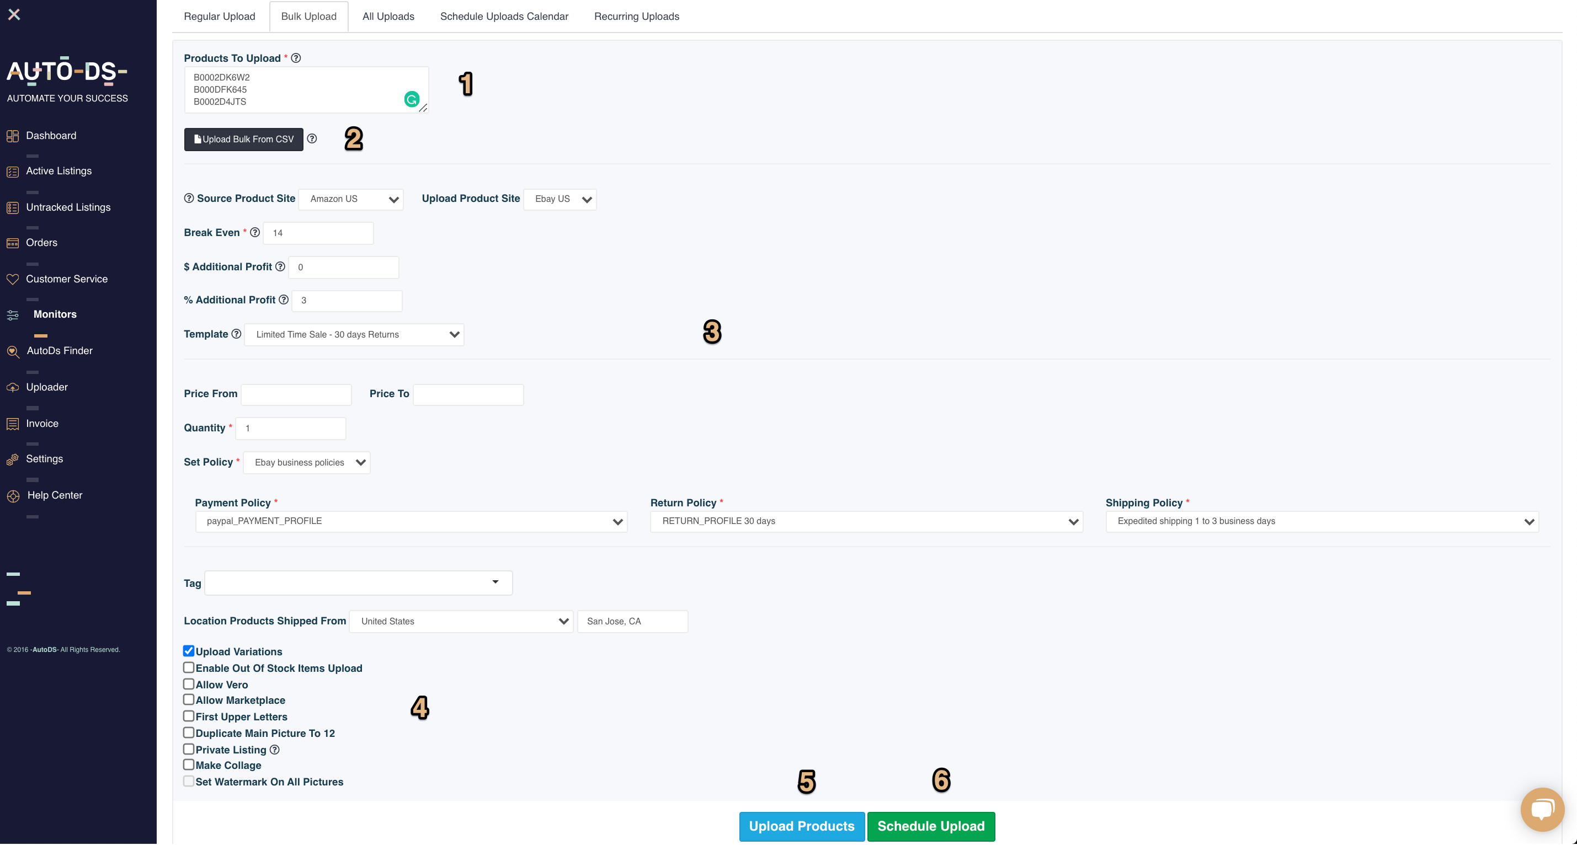Open the Tag dropdown
The width and height of the screenshot is (1577, 845).
click(x=358, y=583)
